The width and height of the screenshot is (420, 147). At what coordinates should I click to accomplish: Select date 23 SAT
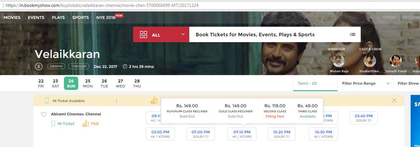(55, 83)
